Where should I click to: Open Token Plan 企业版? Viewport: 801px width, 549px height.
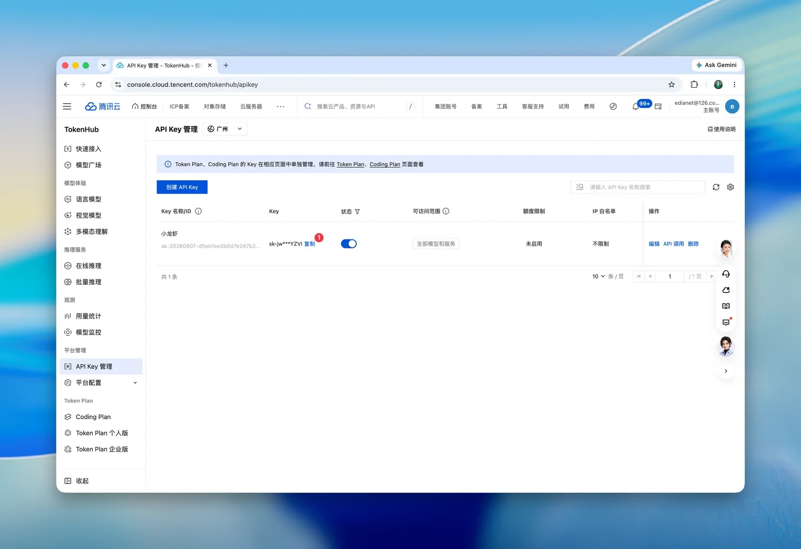(101, 449)
